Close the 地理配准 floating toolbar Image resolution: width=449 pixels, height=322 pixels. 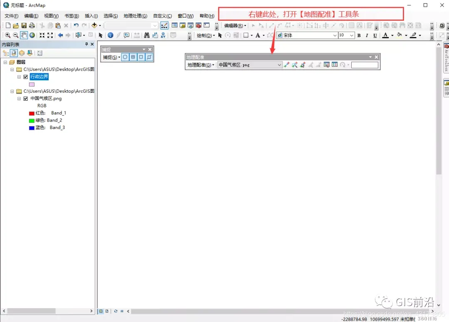click(376, 57)
